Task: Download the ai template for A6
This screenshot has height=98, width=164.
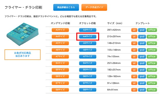Action: [134, 50]
